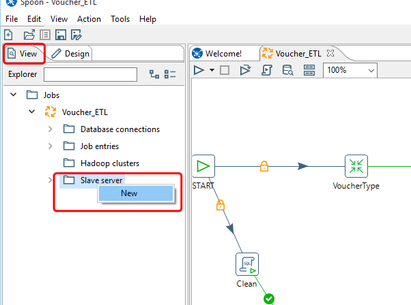Open the run options dropdown arrow

212,70
